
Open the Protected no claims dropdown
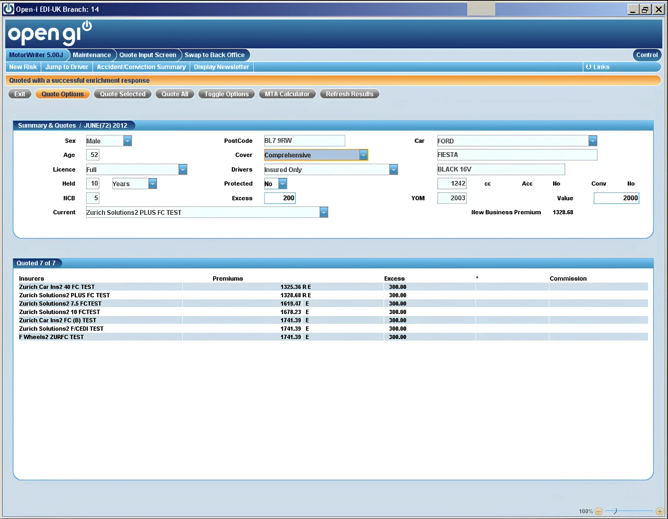tap(282, 183)
